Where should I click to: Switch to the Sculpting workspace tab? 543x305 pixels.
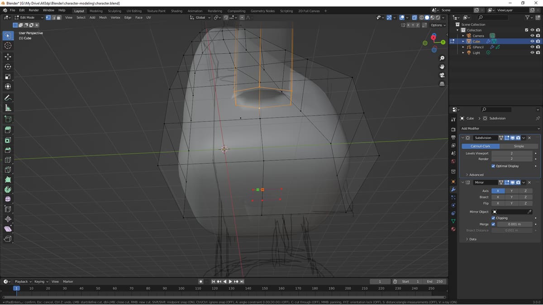114,11
